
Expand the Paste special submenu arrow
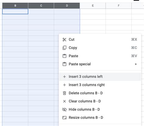[136, 64]
